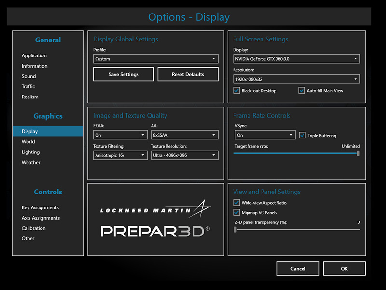Click the Full Screen Settings heading
Screen dimensions: 386x290
tap(261, 39)
